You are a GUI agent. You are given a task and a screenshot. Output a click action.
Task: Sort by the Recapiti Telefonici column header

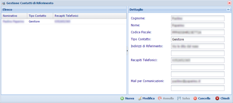tap(90, 16)
